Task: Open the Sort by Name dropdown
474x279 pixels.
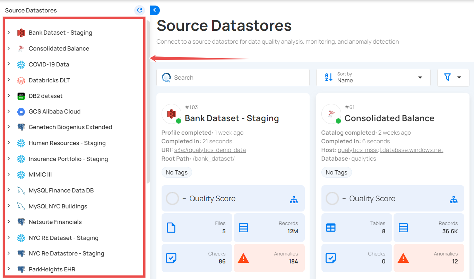Action: [373, 78]
